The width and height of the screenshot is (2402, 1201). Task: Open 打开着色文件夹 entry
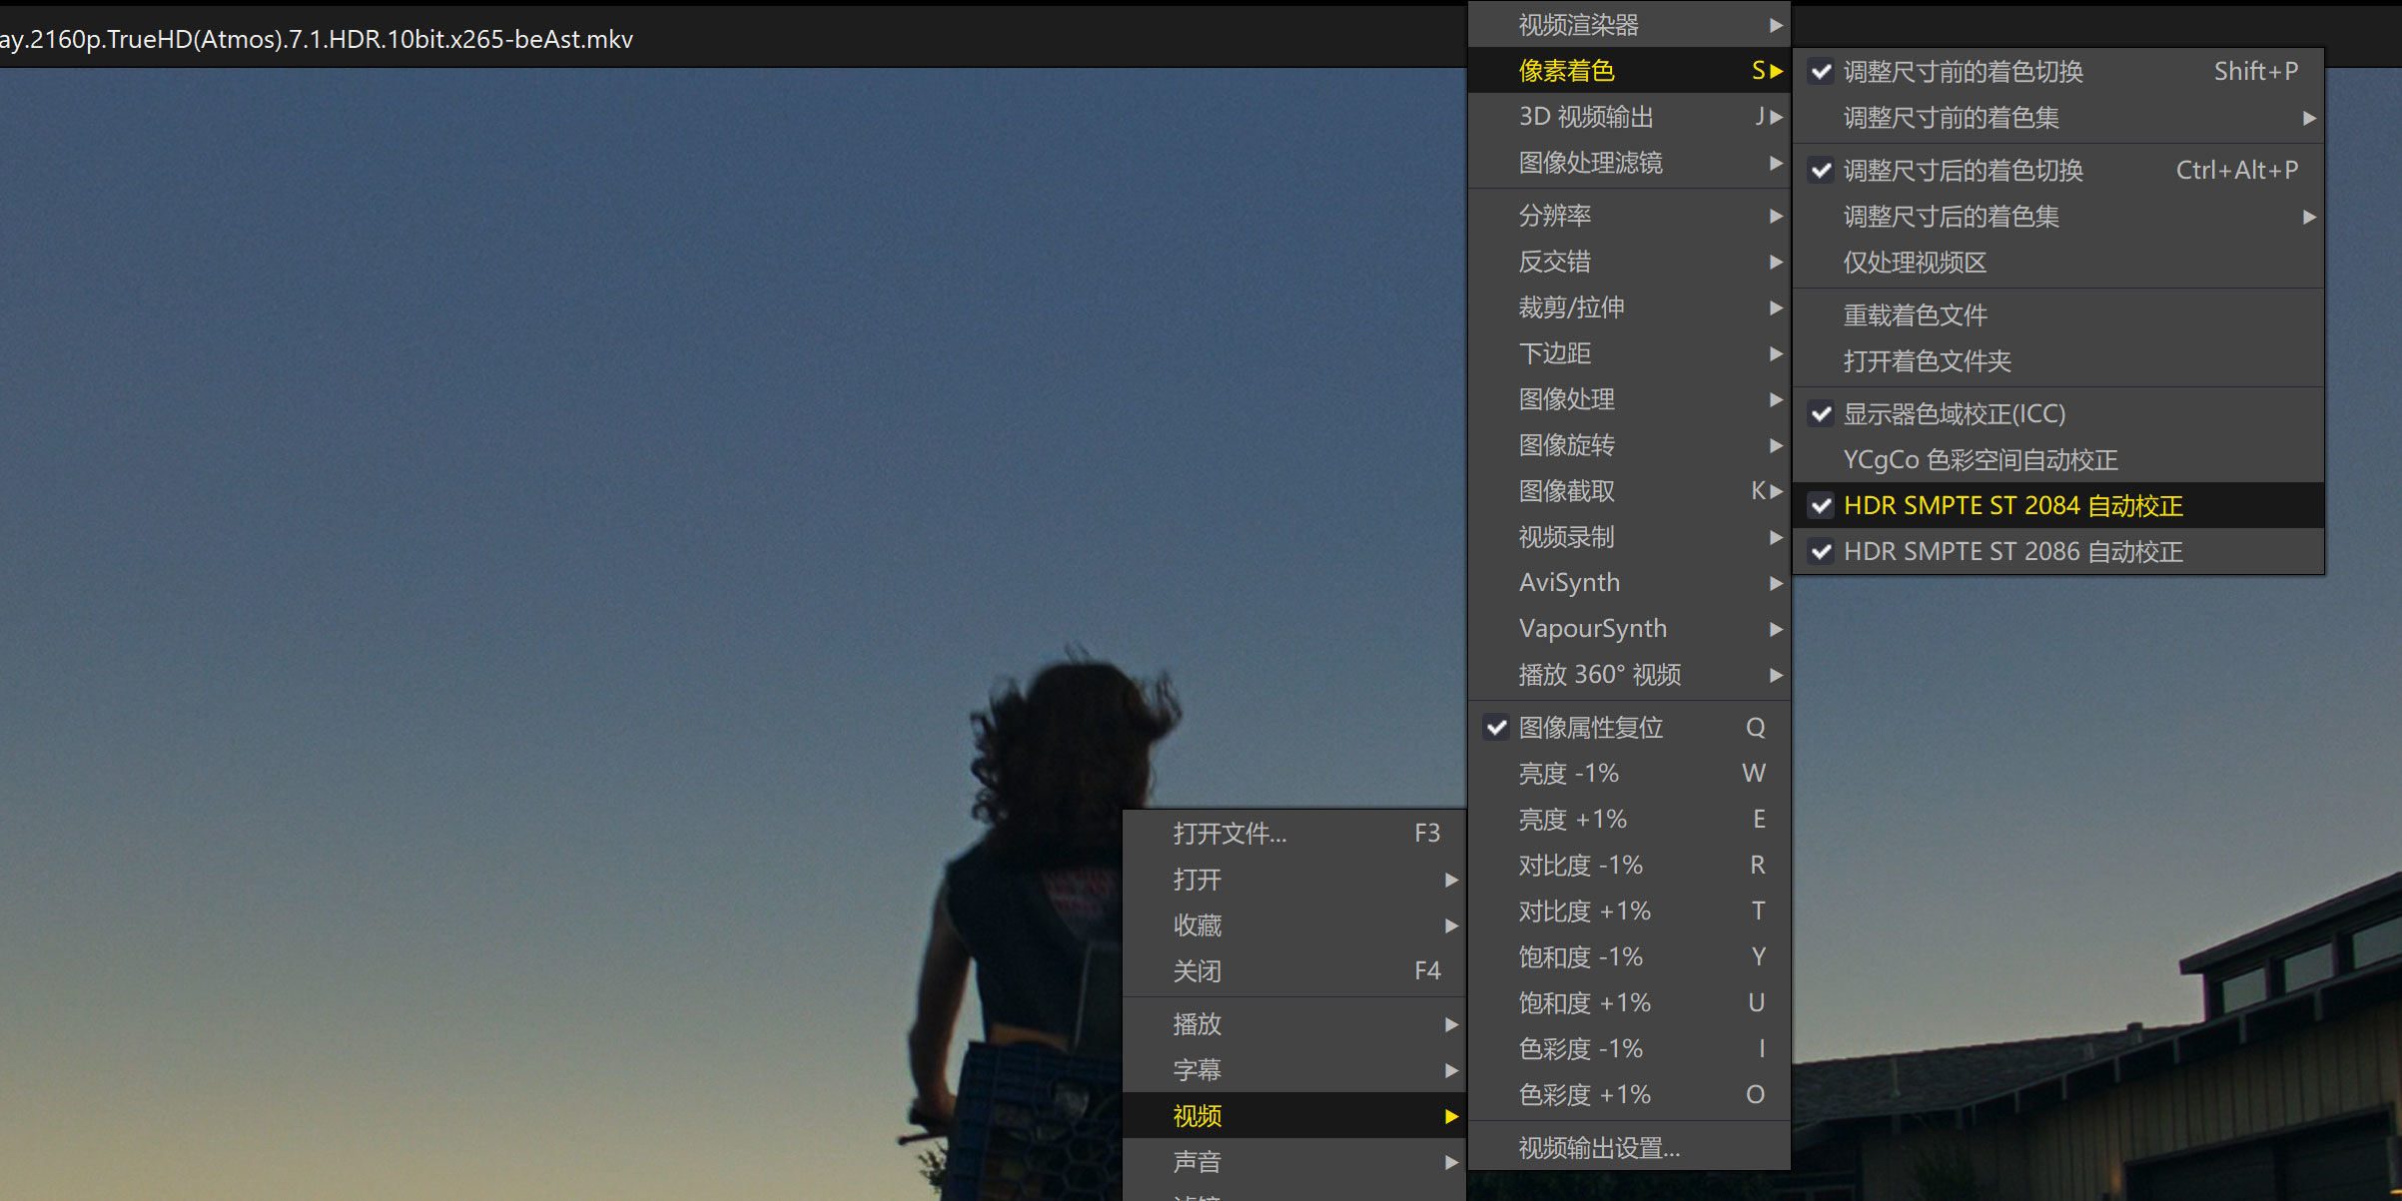click(1927, 361)
